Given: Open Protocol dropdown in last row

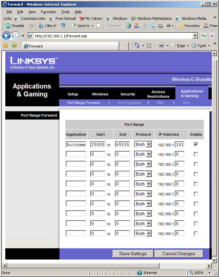Looking at the screenshot, I should [x=143, y=233].
